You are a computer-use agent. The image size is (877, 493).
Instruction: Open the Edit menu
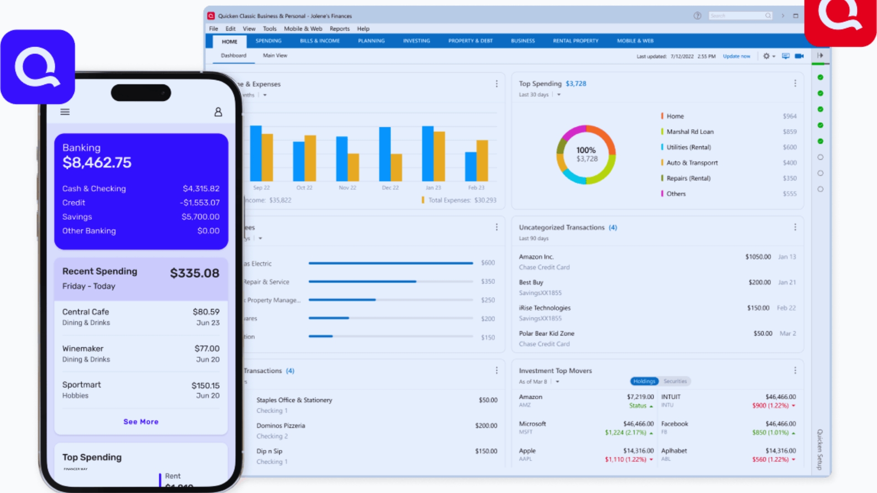pyautogui.click(x=230, y=29)
